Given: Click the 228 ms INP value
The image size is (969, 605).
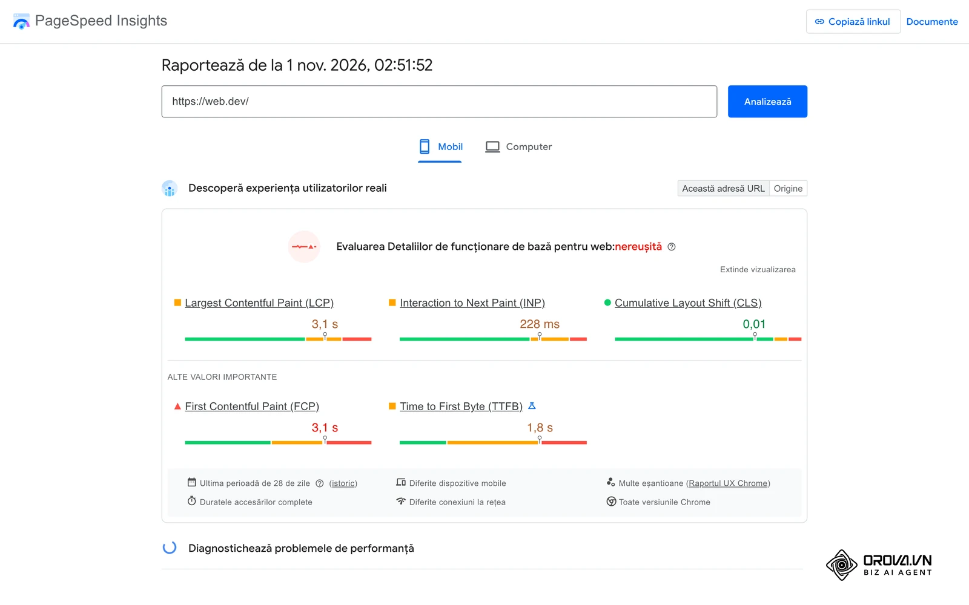Looking at the screenshot, I should (x=540, y=324).
